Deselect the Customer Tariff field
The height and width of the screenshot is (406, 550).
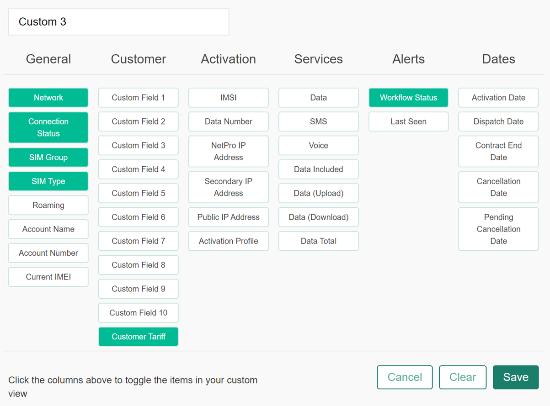pos(138,337)
